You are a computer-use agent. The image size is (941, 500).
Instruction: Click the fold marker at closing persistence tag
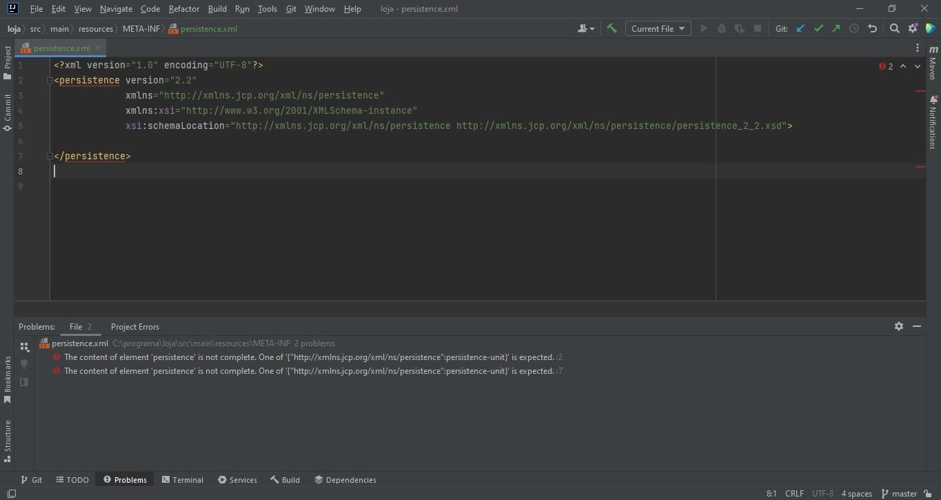(50, 157)
